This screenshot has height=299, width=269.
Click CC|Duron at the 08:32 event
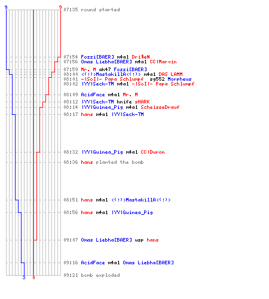152,152
